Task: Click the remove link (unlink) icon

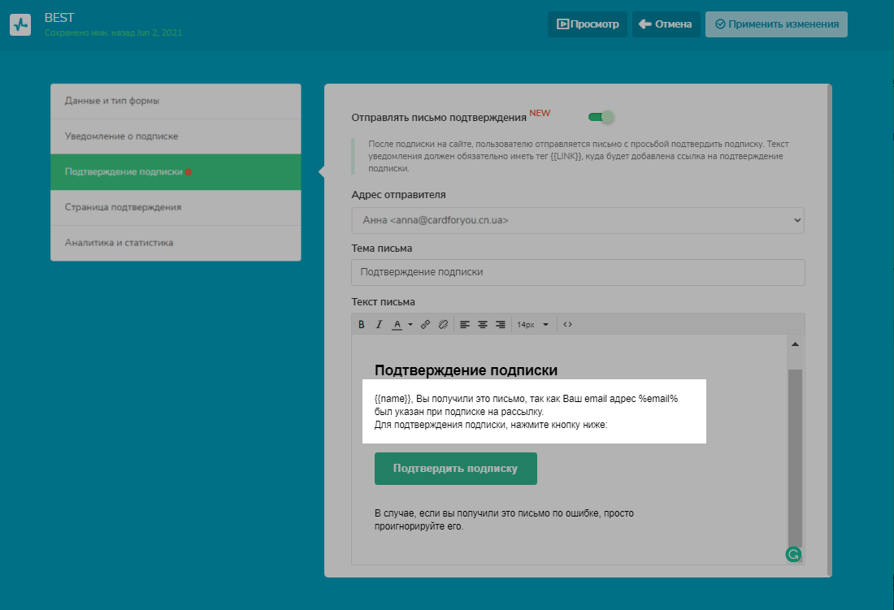Action: [443, 325]
